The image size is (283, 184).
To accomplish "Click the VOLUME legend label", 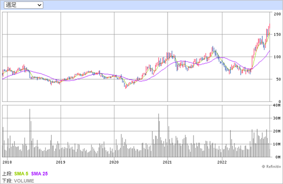I will 24,181.
